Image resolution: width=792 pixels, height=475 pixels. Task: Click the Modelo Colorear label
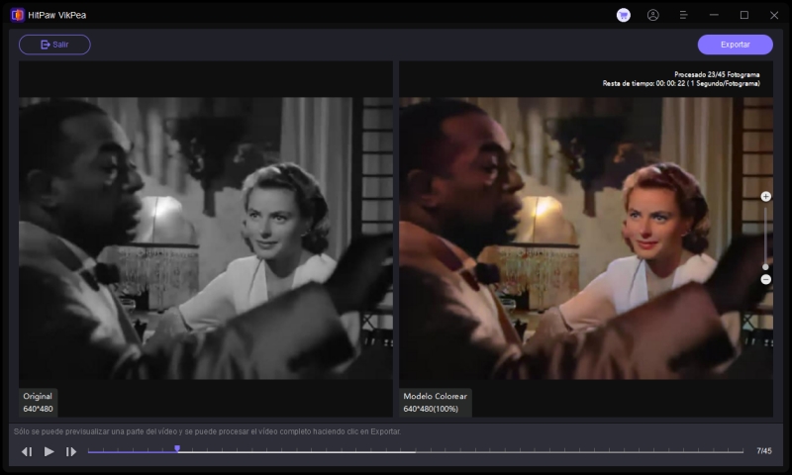436,396
